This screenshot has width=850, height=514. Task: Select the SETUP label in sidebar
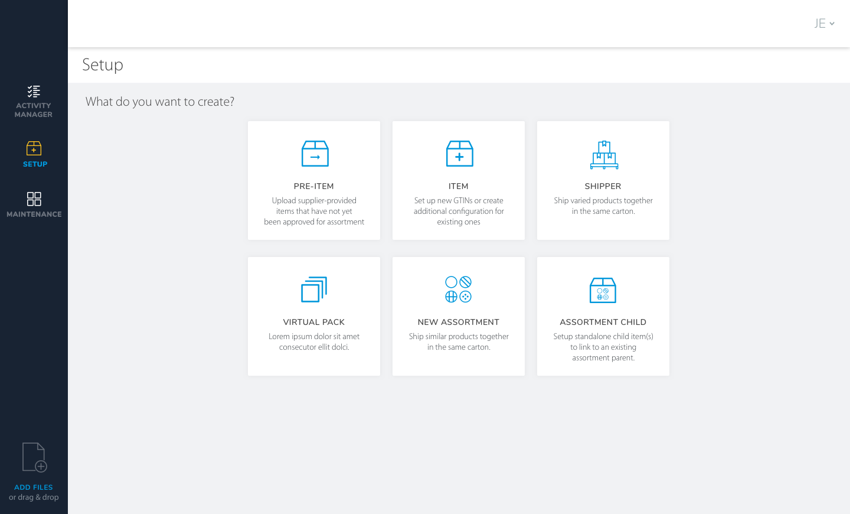point(35,164)
